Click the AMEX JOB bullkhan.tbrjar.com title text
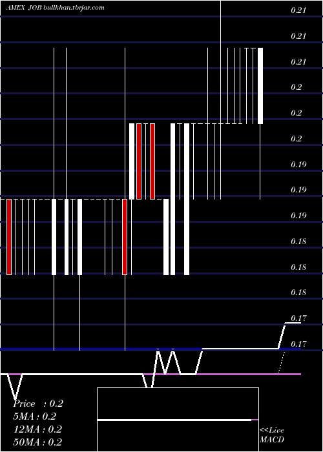The height and width of the screenshot is (452, 323). coord(55,8)
